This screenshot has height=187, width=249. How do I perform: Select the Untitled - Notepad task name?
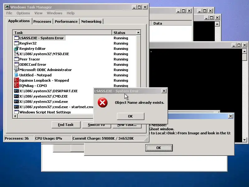35,75
